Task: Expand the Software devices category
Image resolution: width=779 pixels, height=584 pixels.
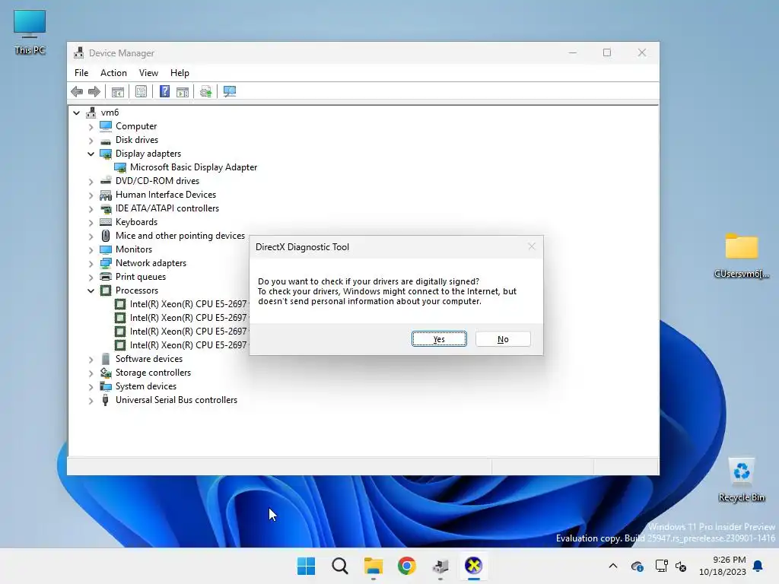Action: [x=91, y=359]
